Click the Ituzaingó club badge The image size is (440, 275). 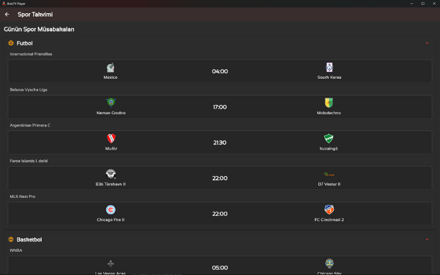coord(329,139)
